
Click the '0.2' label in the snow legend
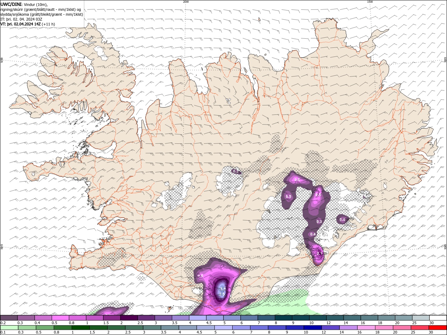click(3, 323)
